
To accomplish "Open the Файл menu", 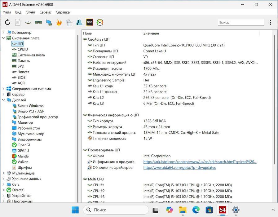I will [x=7, y=12].
